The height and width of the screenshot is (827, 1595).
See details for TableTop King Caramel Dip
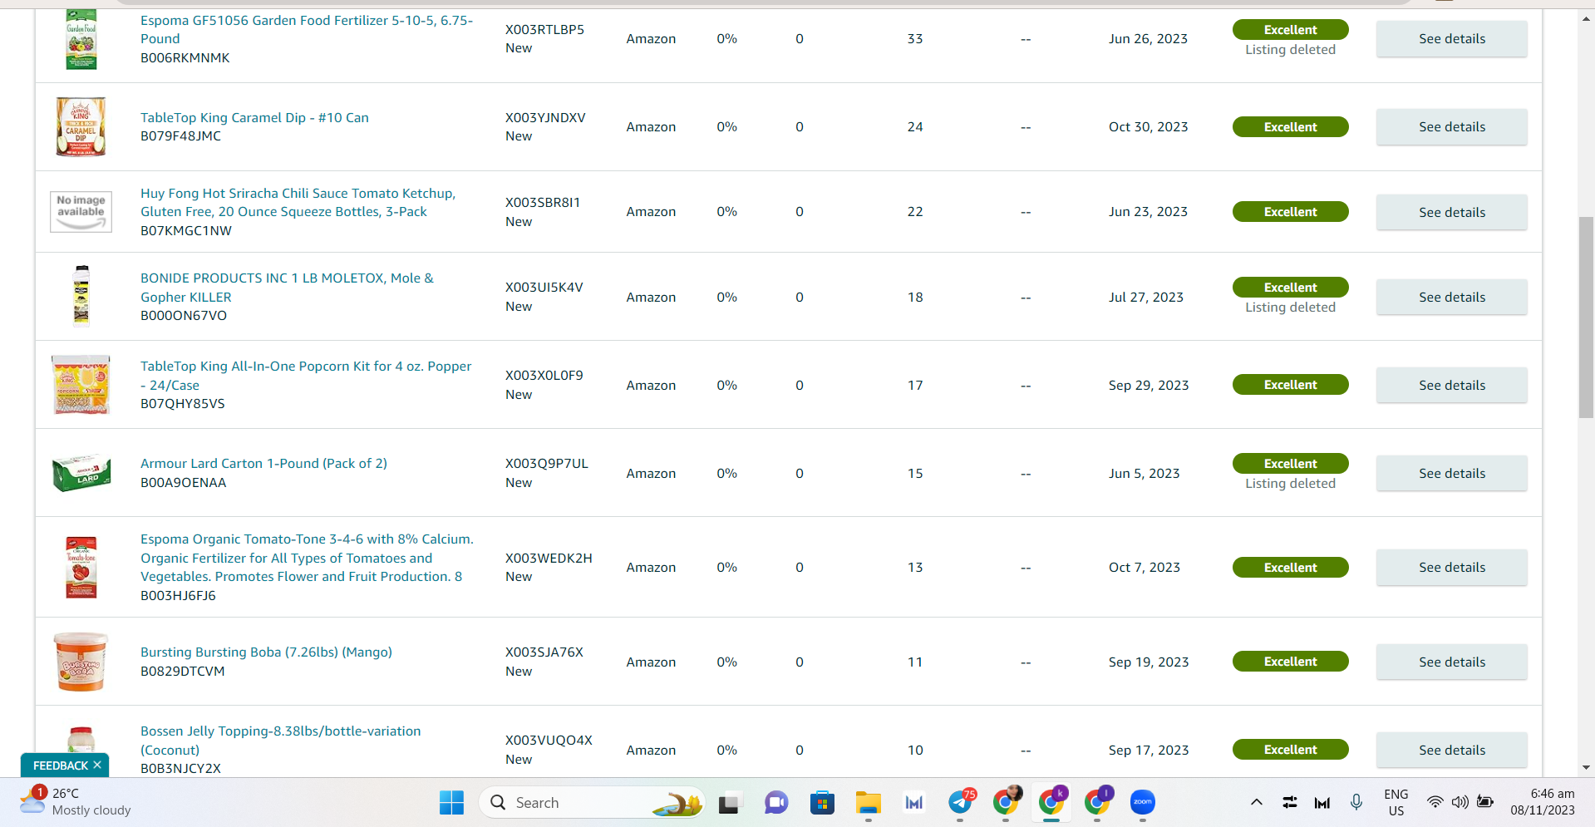[1451, 126]
